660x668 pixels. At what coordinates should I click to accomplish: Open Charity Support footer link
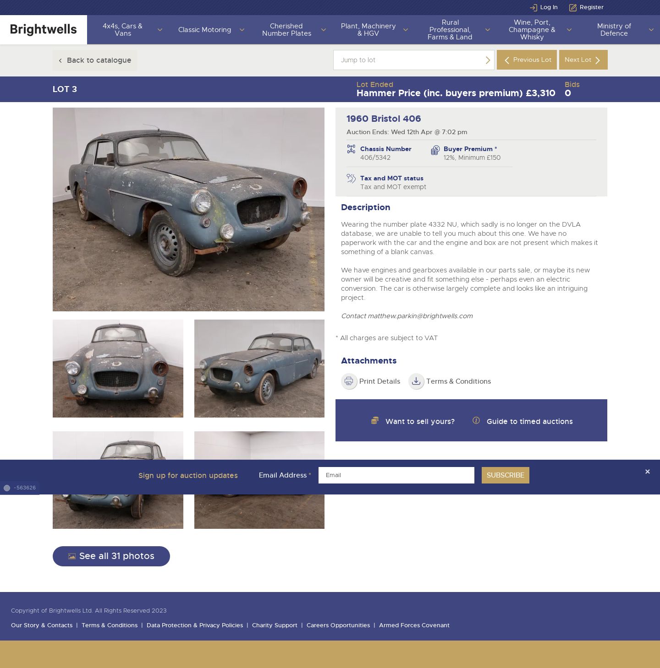pos(275,625)
